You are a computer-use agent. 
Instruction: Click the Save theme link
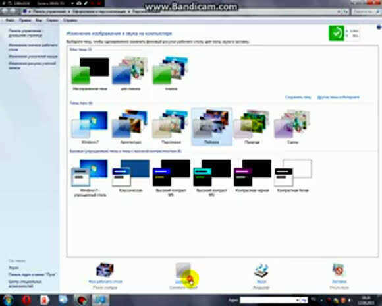(x=298, y=97)
